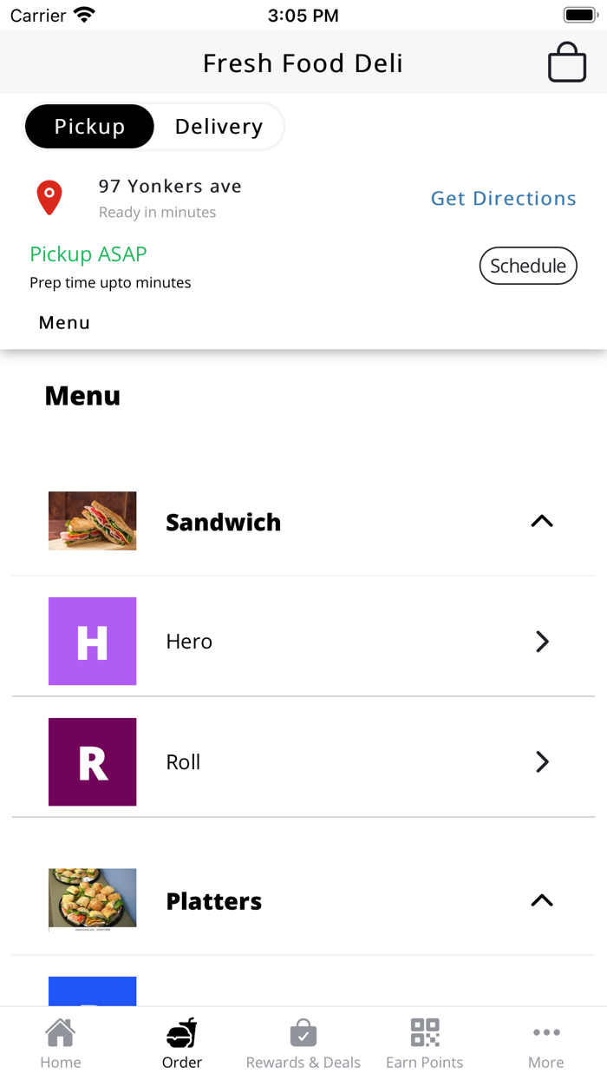
Task: Select the Order sandwich icon
Action: pos(181,1032)
